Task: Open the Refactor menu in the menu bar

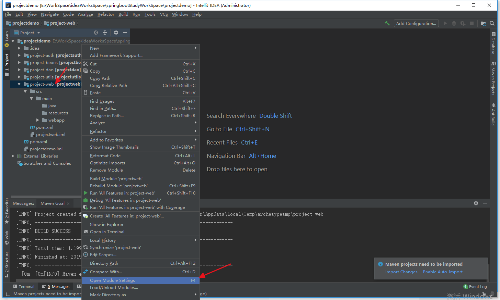Action: coord(106,14)
